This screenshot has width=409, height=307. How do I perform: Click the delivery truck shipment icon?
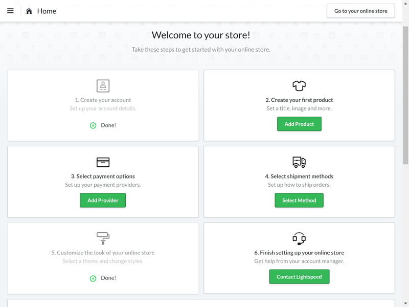click(x=299, y=162)
